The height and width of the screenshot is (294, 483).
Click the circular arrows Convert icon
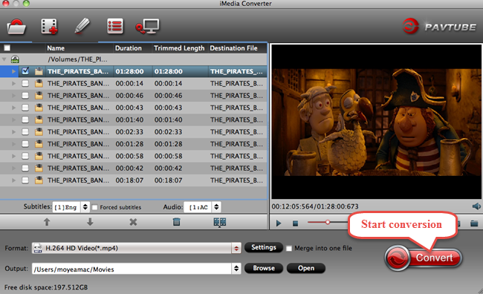(x=398, y=258)
